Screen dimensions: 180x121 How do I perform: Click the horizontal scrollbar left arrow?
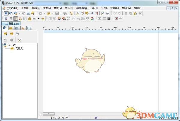[x=41, y=114]
